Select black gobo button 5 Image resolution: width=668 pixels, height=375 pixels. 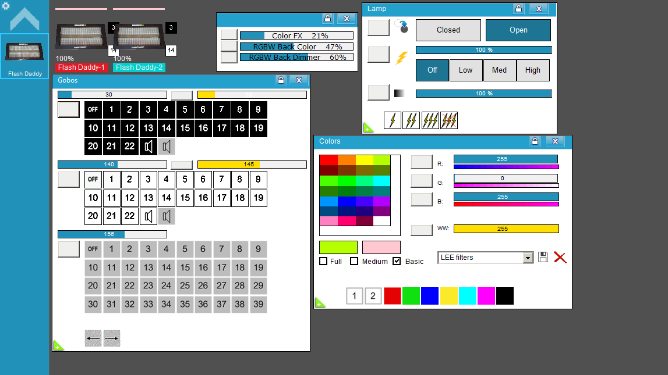click(x=185, y=110)
